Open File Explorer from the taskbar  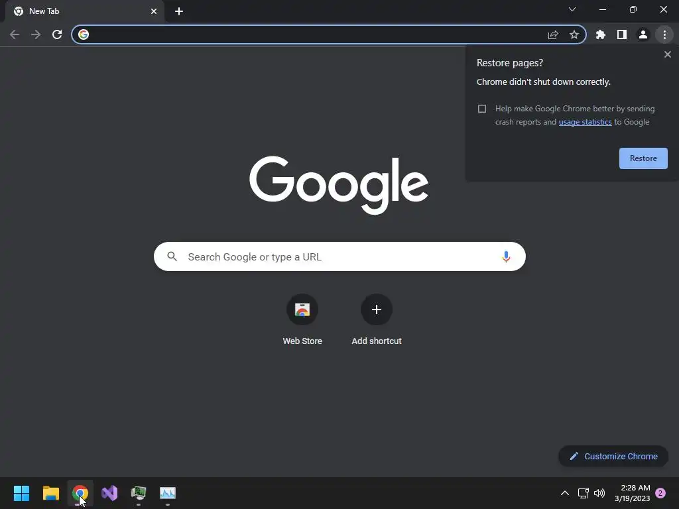50,493
